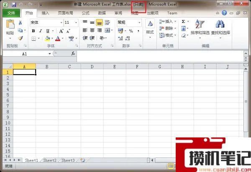Open the 样式 Styles gallery

pos(150,29)
